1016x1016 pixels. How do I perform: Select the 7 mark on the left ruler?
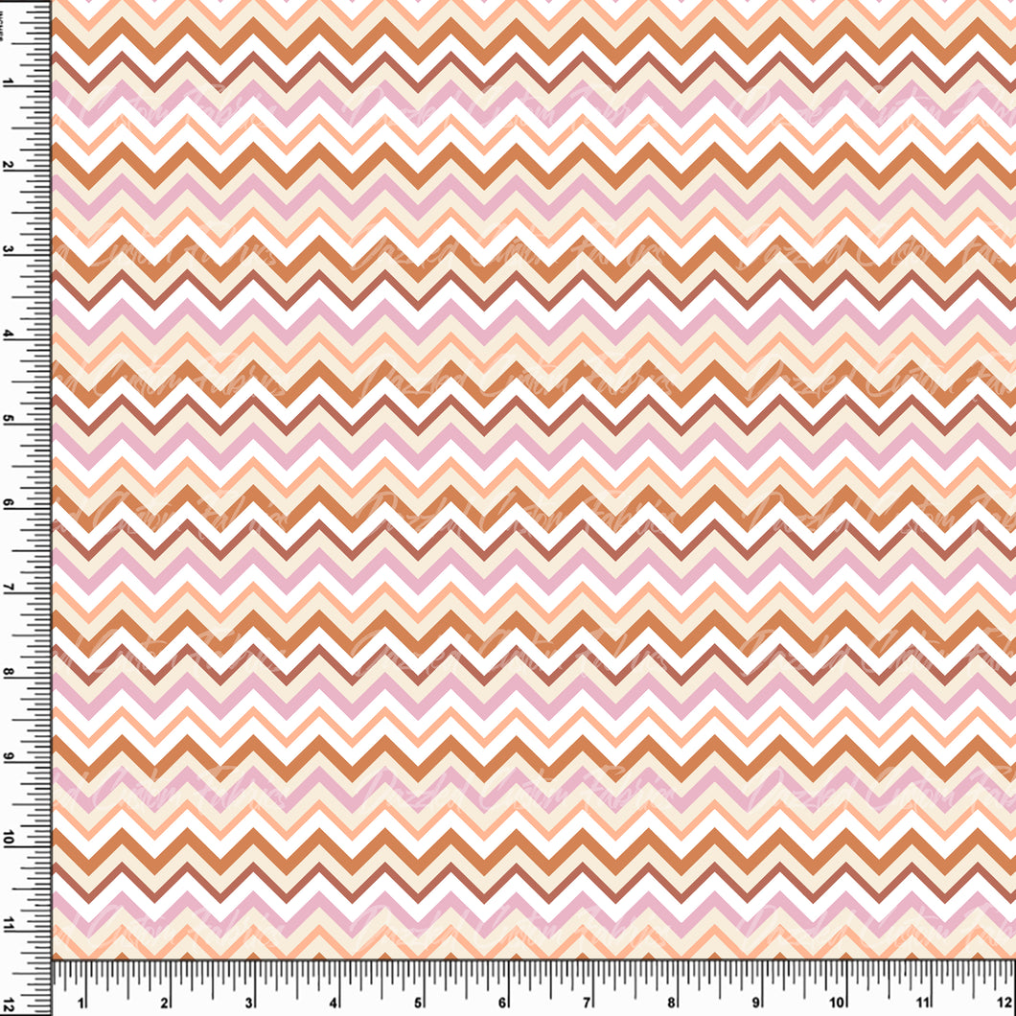tap(9, 588)
